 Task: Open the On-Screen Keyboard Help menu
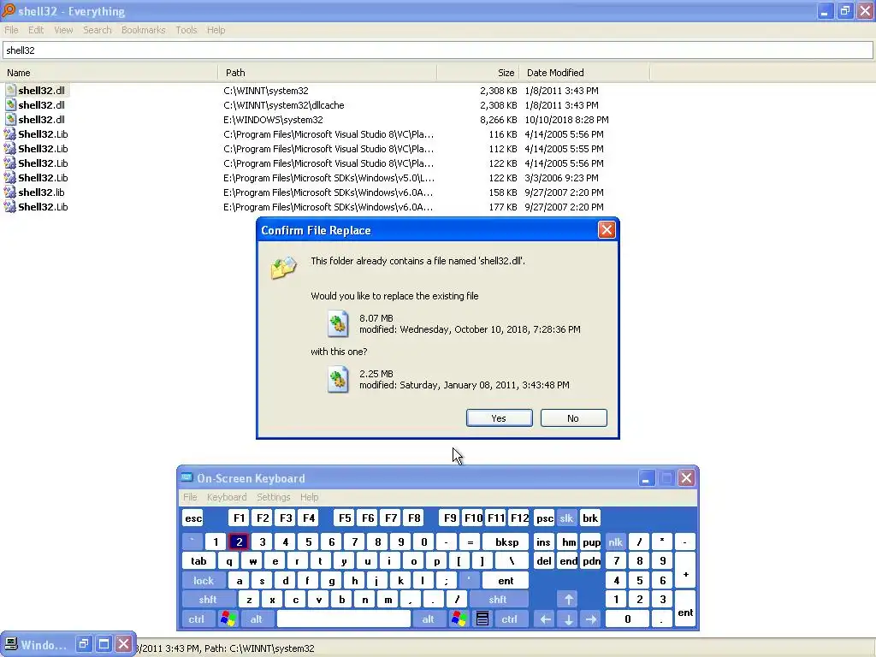click(x=309, y=497)
